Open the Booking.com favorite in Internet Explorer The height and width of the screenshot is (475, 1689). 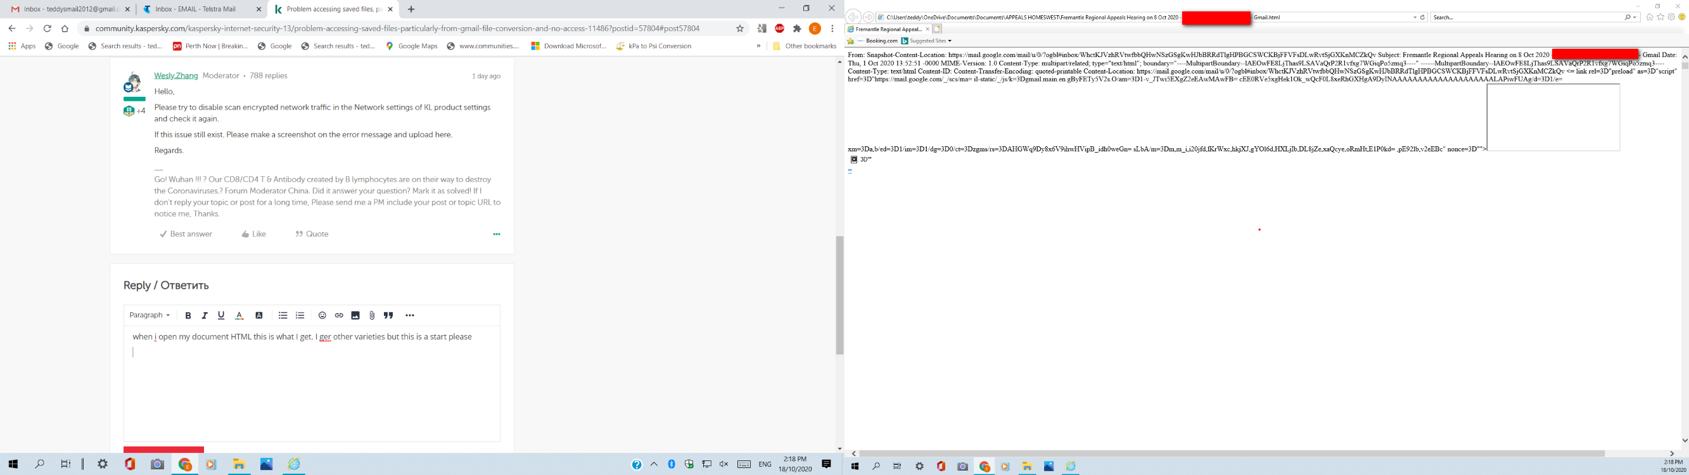click(878, 41)
